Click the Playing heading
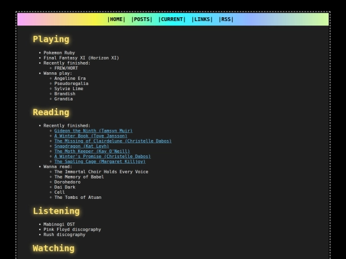Screen dimensions: 346x259 [51, 39]
